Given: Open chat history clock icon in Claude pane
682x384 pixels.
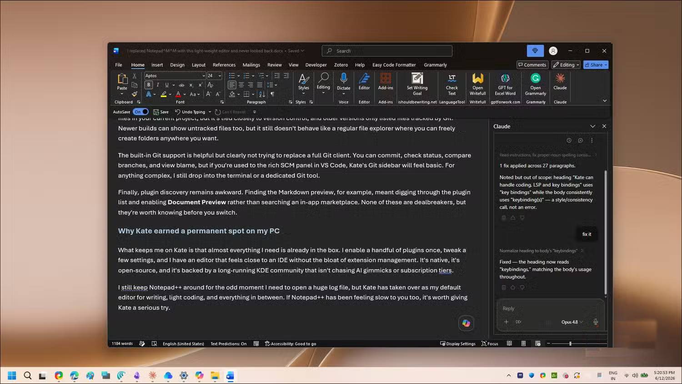Looking at the screenshot, I should coord(569,141).
